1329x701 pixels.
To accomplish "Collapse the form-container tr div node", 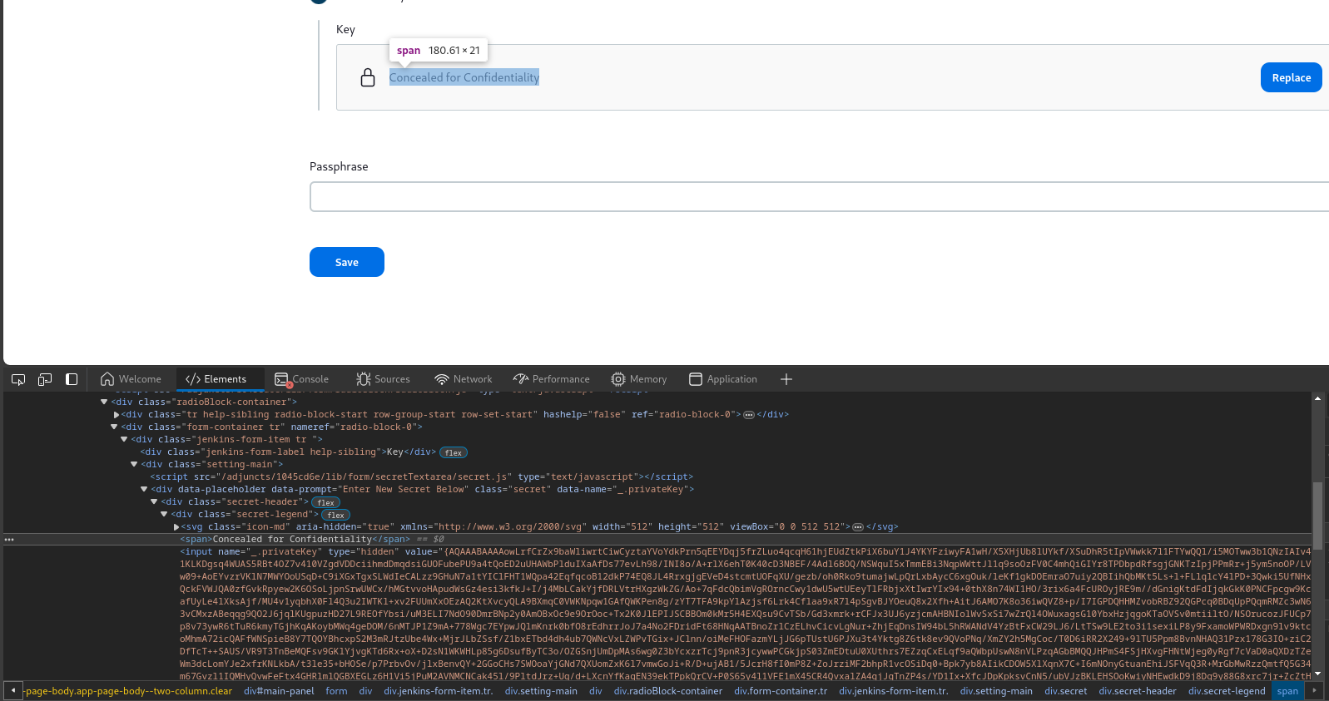I will point(114,427).
